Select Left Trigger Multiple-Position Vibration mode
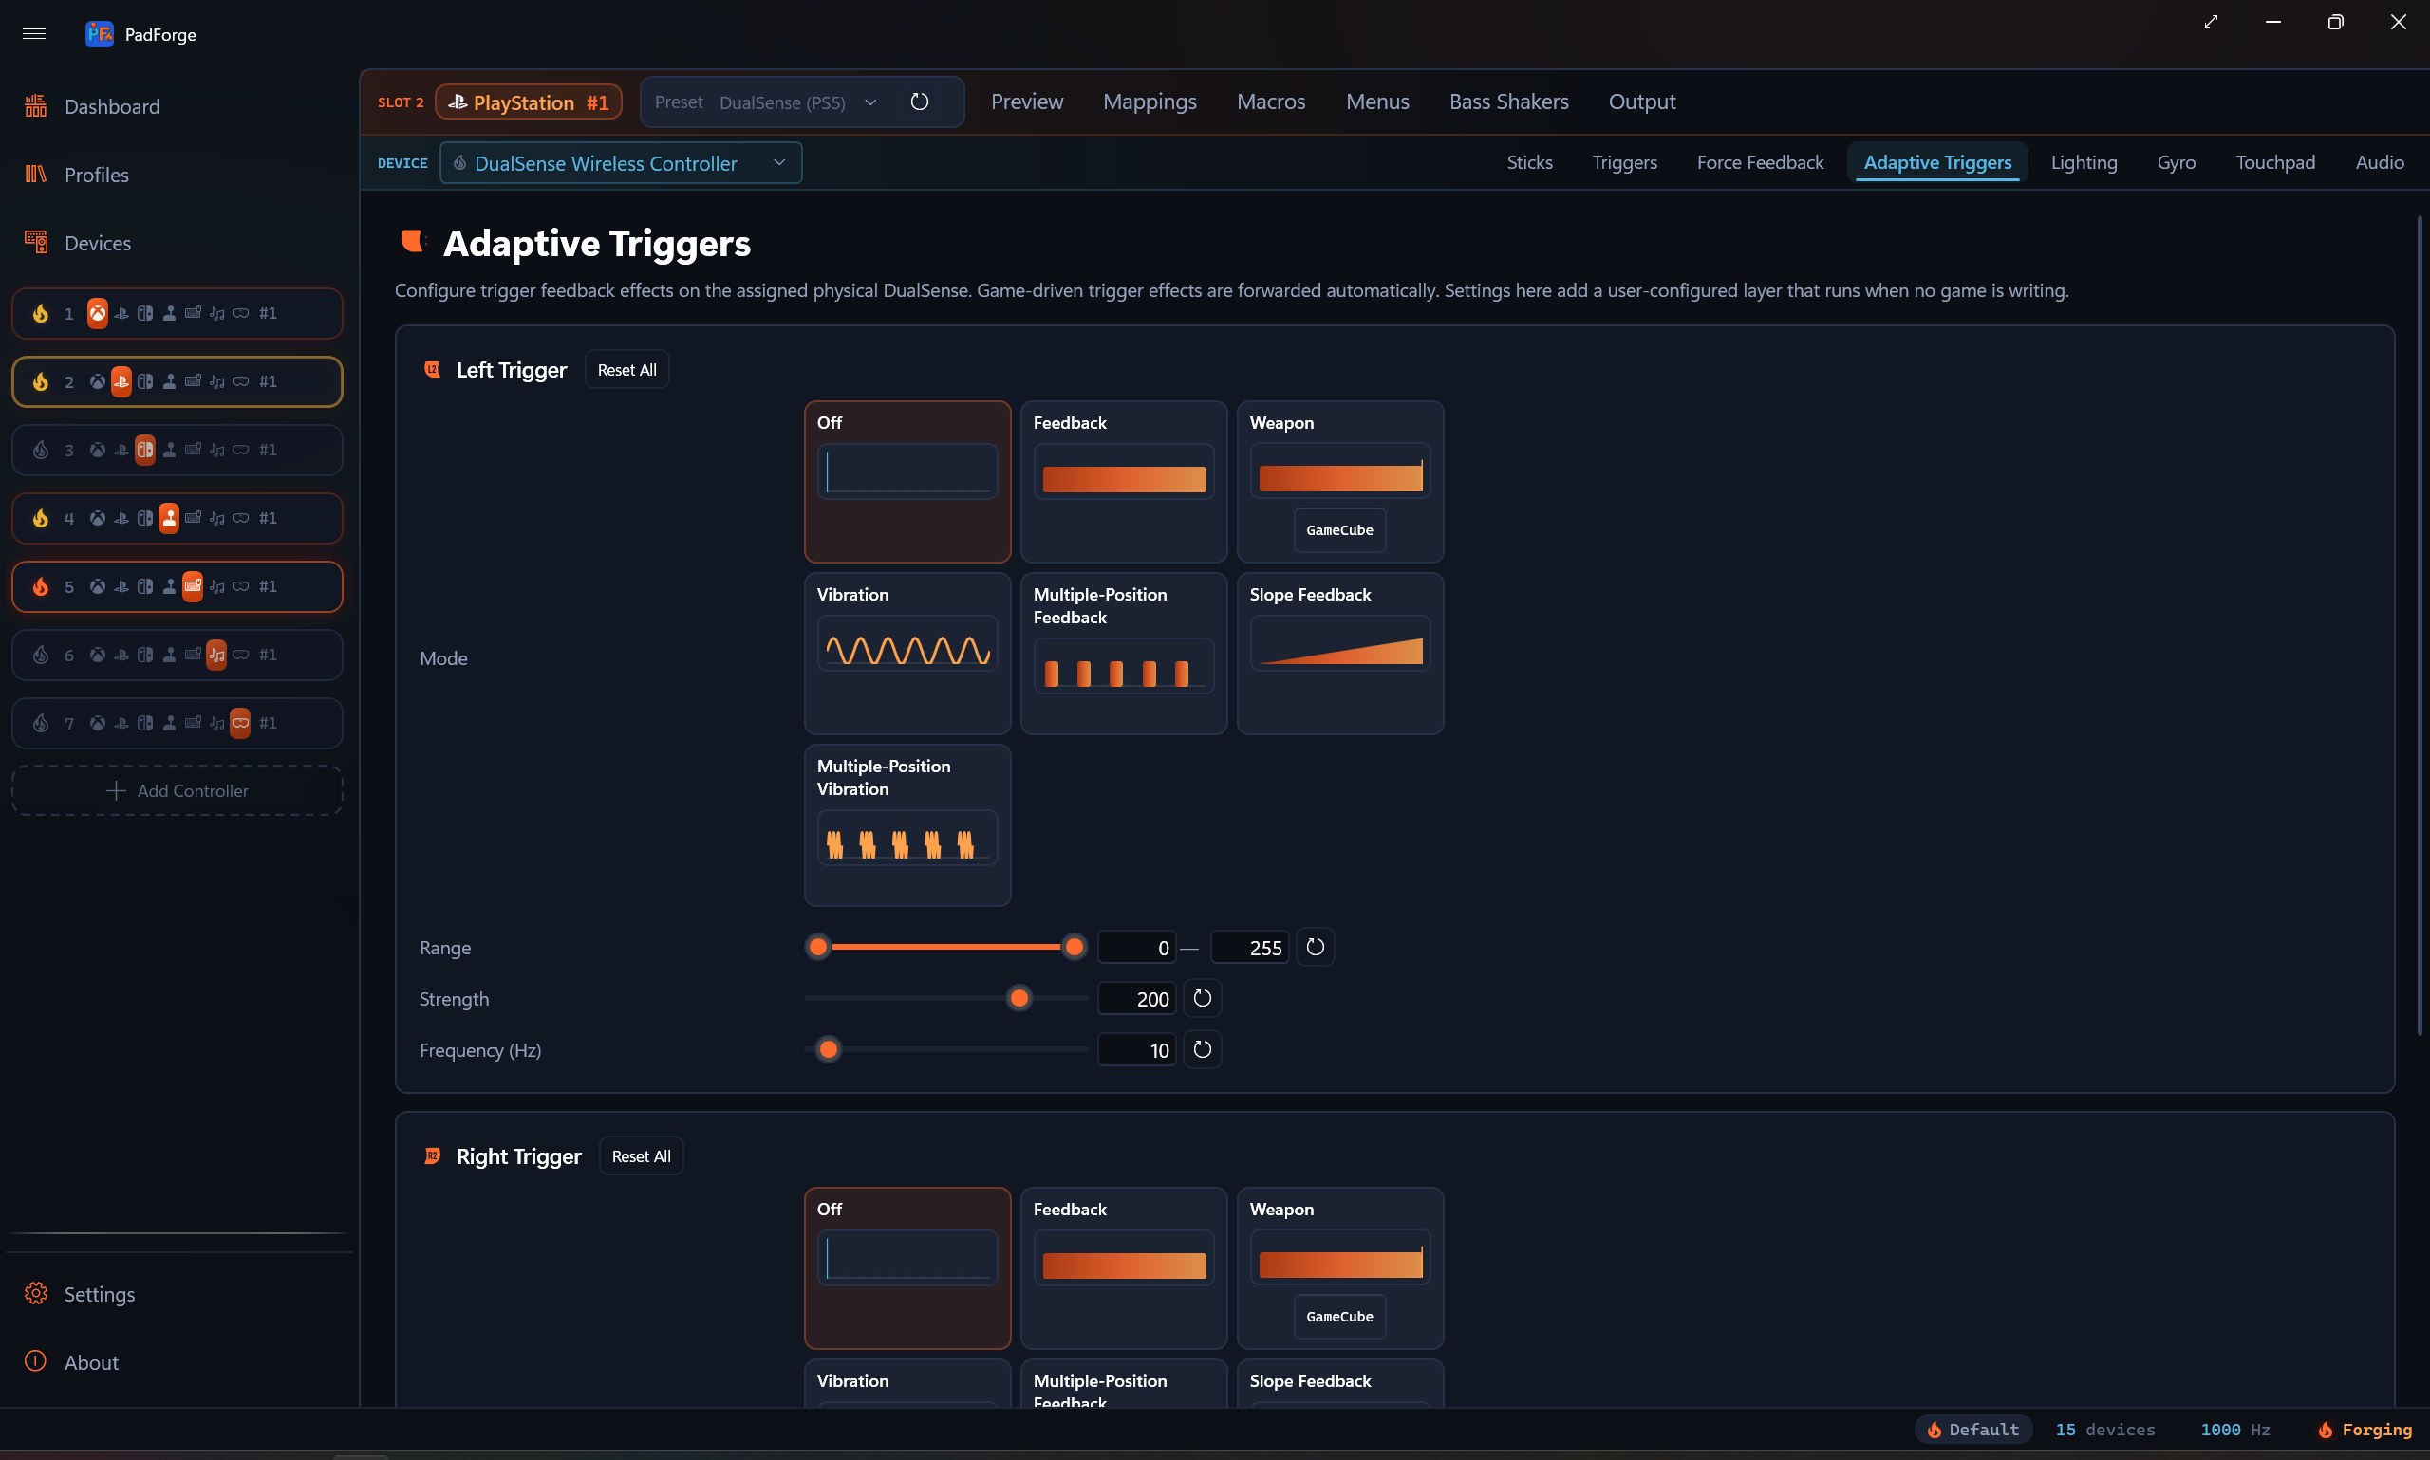 click(907, 824)
